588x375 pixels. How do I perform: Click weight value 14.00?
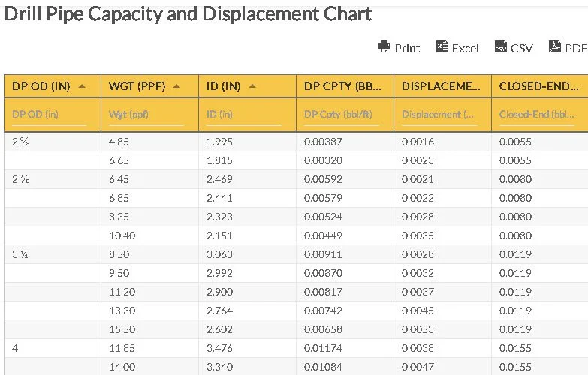122,367
